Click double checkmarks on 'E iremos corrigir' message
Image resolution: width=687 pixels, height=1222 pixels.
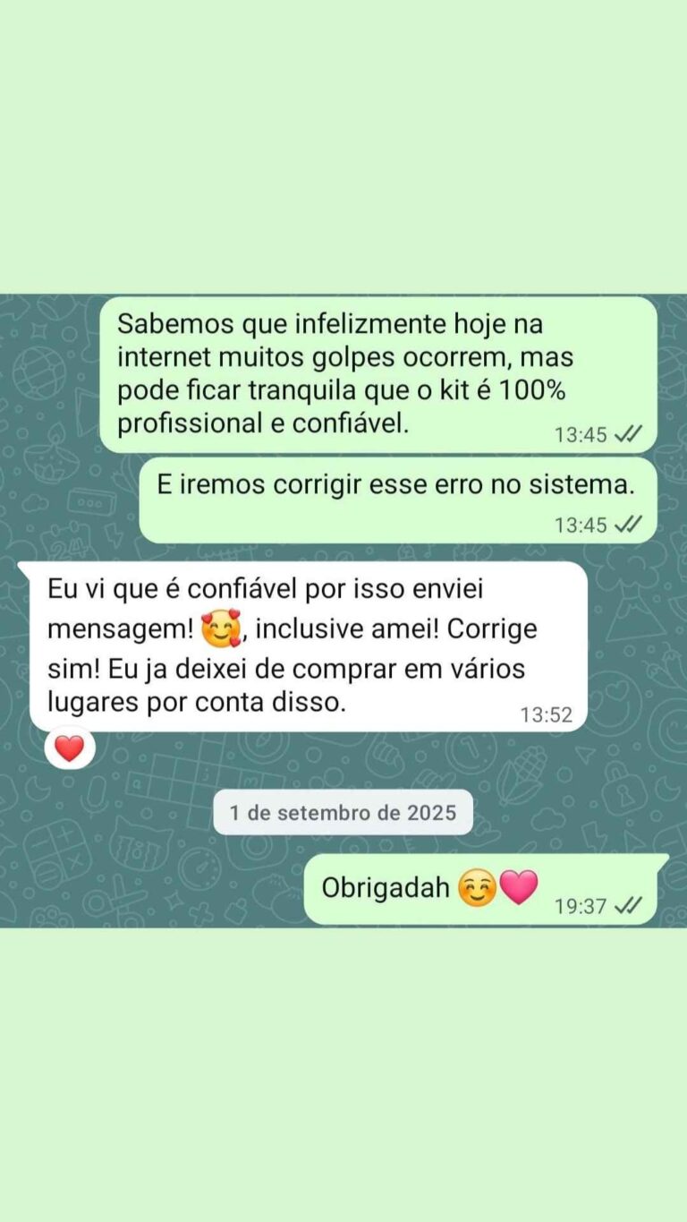coord(630,525)
